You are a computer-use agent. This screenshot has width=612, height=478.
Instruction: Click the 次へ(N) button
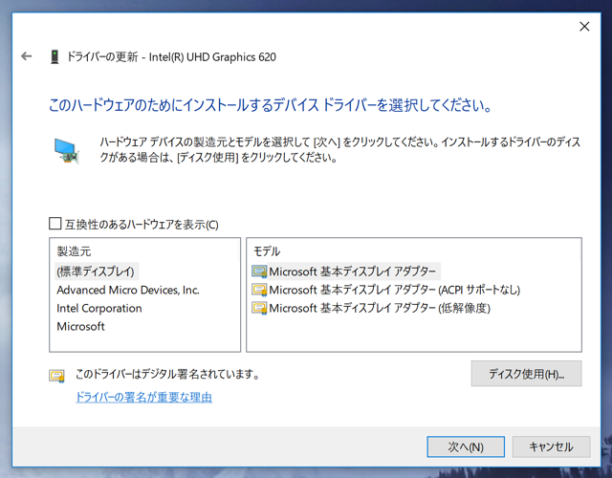466,446
